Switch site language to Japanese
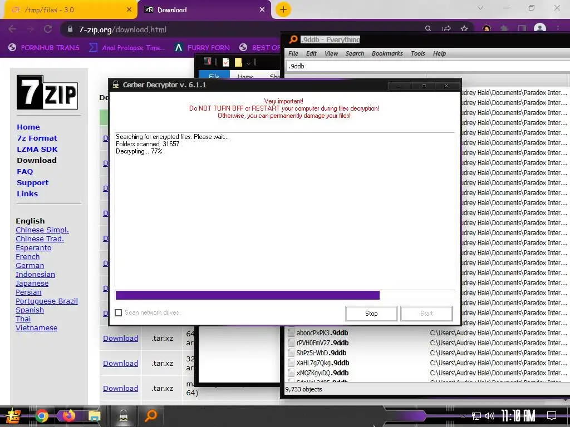The width and height of the screenshot is (570, 427). point(32,283)
